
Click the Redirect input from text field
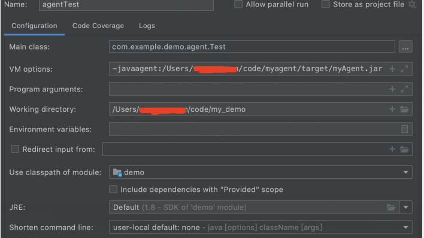coord(258,149)
